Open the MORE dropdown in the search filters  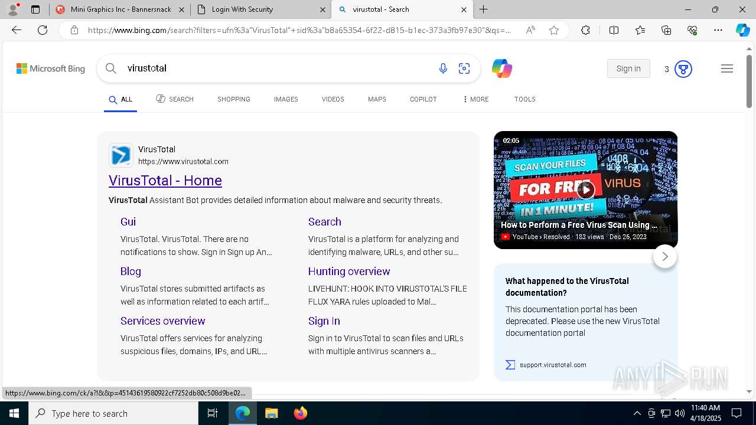(x=476, y=99)
